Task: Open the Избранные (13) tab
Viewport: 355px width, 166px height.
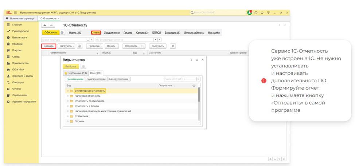Action: [x=75, y=73]
